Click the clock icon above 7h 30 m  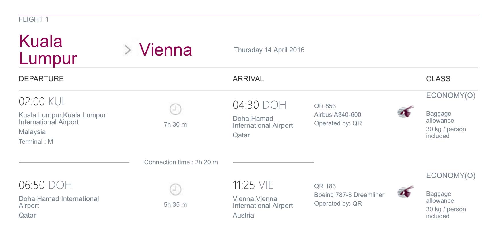175,109
